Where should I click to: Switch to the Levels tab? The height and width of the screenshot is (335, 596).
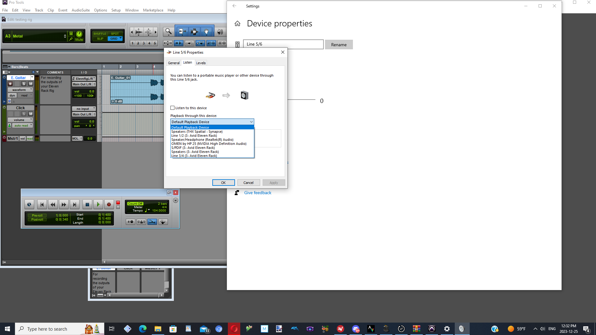click(x=201, y=63)
